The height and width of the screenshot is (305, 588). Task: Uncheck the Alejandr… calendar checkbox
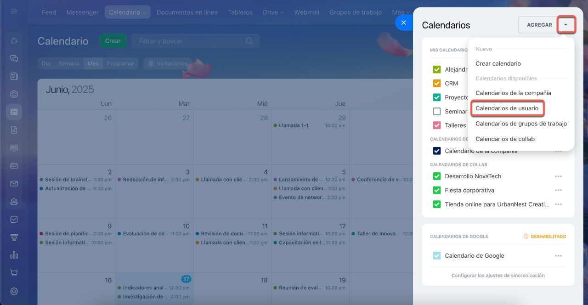(437, 70)
